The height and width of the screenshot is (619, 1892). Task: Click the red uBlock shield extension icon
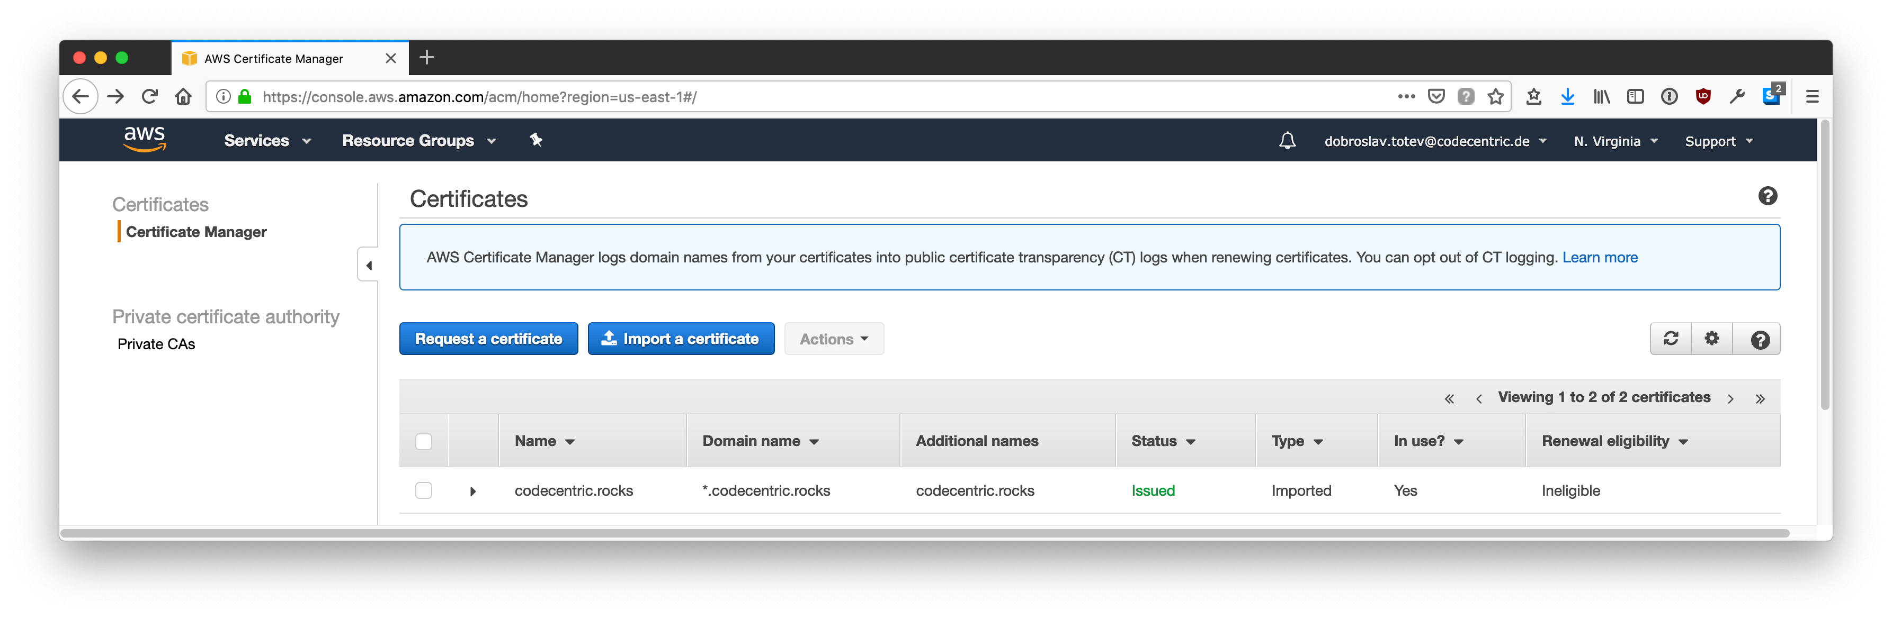[1702, 96]
